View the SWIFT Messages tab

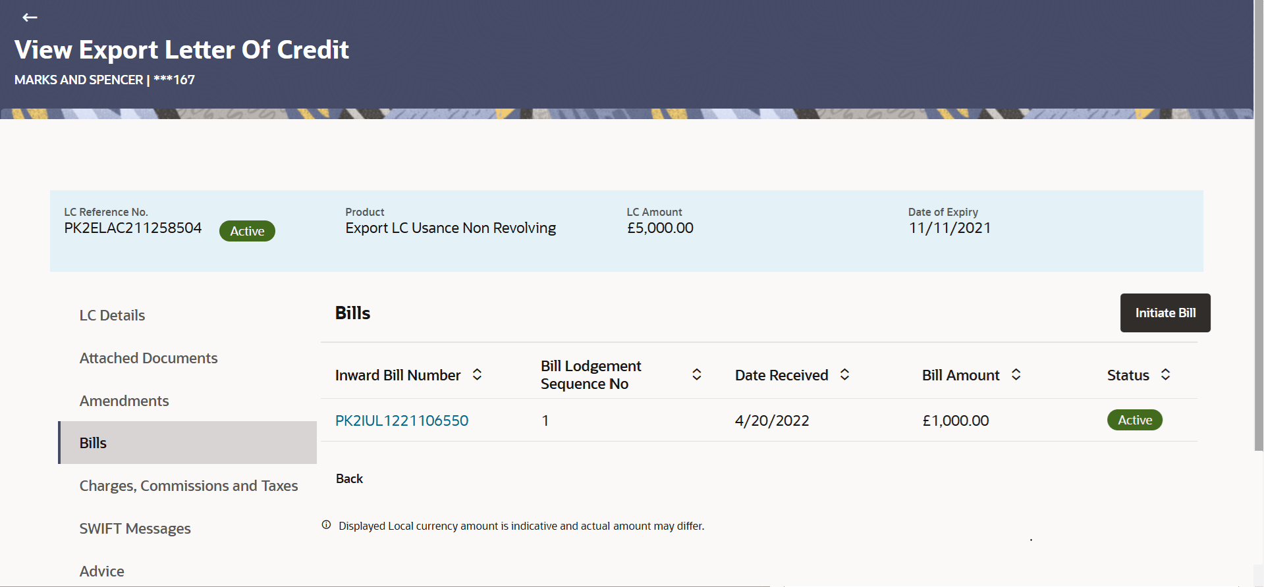[x=135, y=528]
